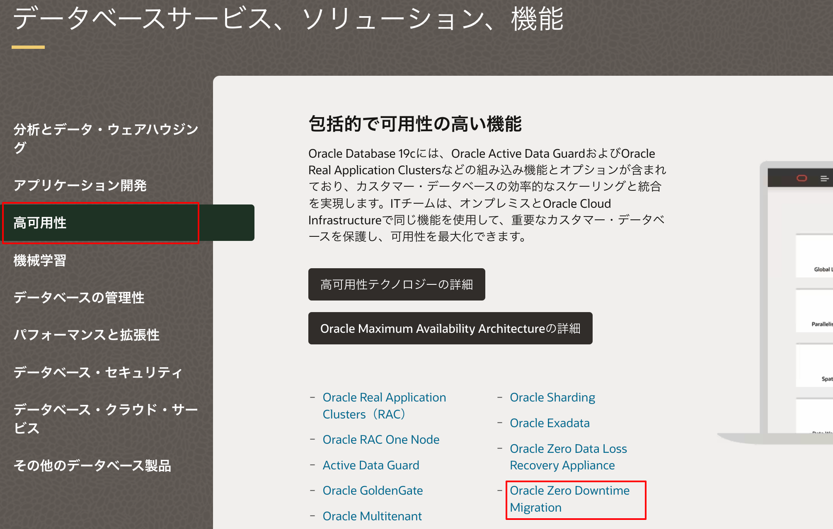This screenshot has height=529, width=833.
Task: Open the Oracle Real Application Clusters (RAC) link
Action: pyautogui.click(x=384, y=406)
